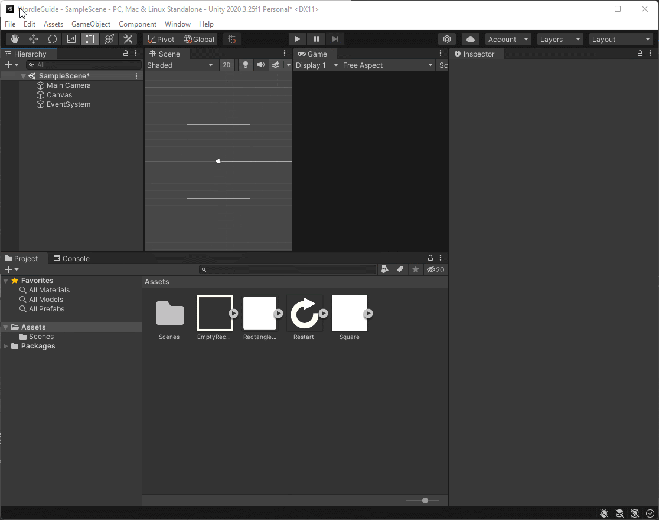This screenshot has width=659, height=520.
Task: Toggle hidden packages visibility
Action: point(435,269)
